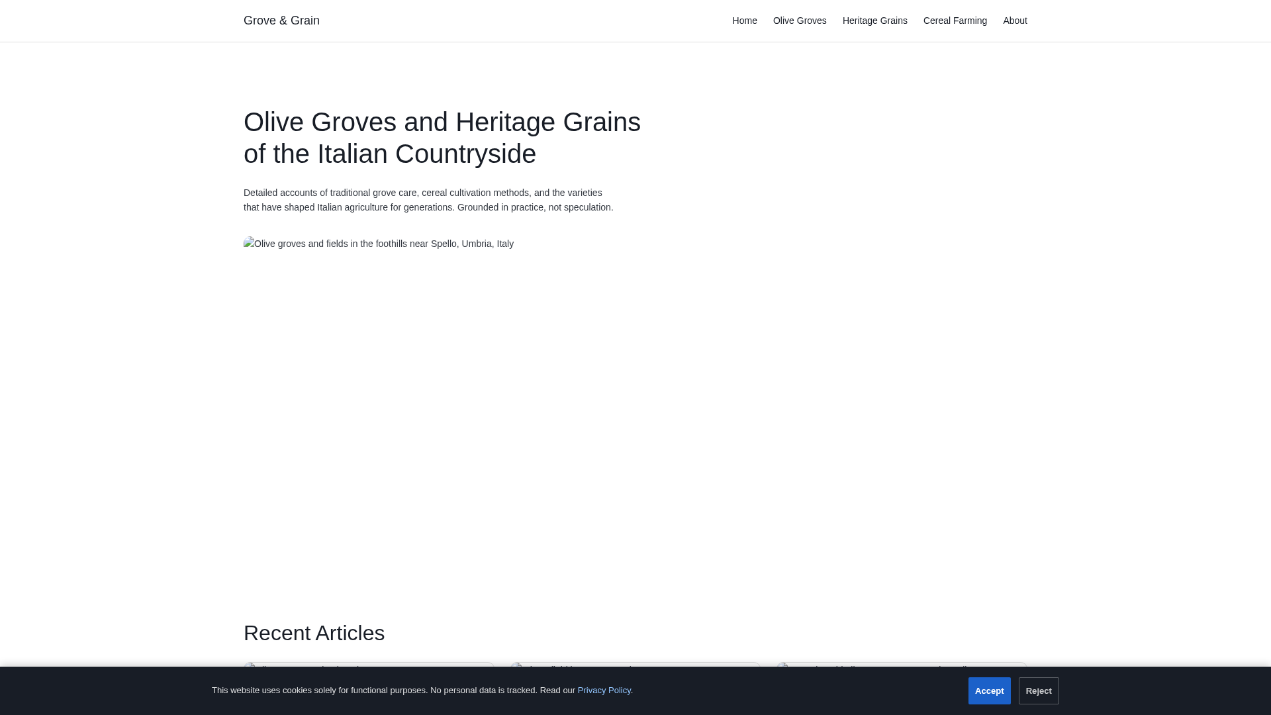Click the Recent Articles heading

pos(314,633)
